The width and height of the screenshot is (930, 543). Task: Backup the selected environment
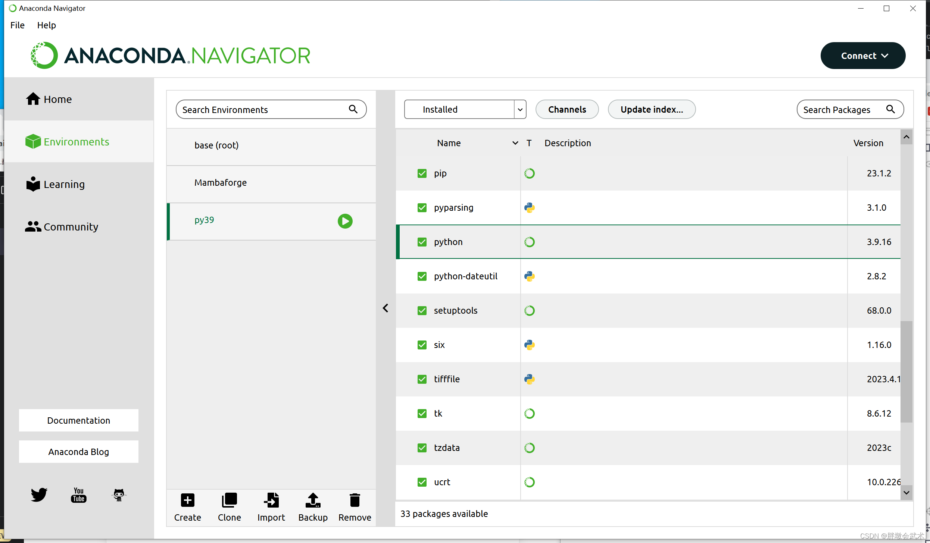313,508
